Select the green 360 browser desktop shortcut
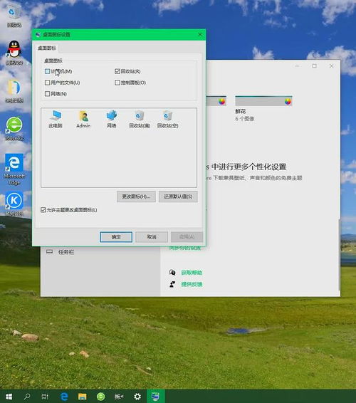This screenshot has width=356, height=403. [14, 128]
